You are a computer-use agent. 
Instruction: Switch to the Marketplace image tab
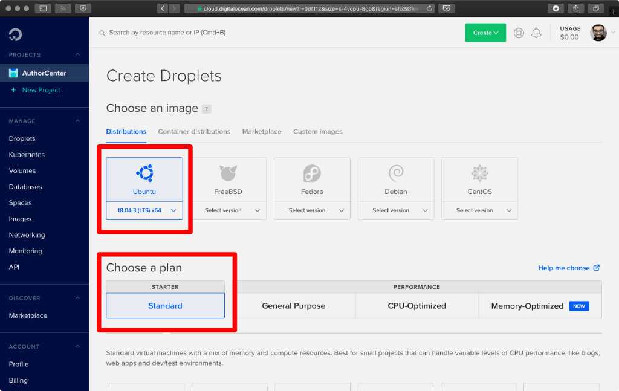(x=262, y=131)
